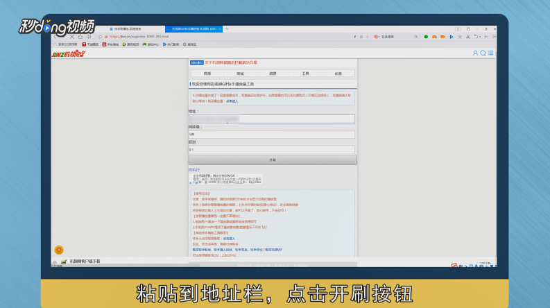Open the last bookmark with globe icon
The width and height of the screenshot is (550, 308).
point(190,44)
